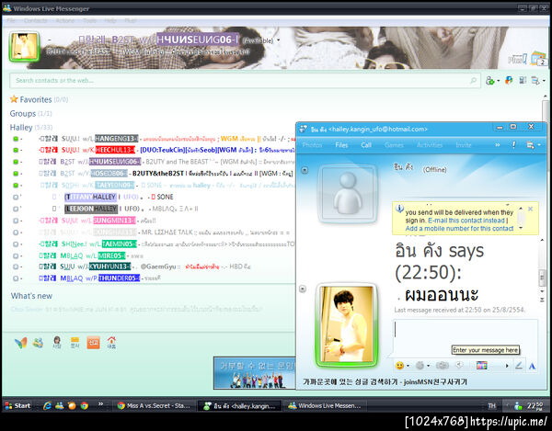
Task: Open the What's new section
Action: coord(31,296)
